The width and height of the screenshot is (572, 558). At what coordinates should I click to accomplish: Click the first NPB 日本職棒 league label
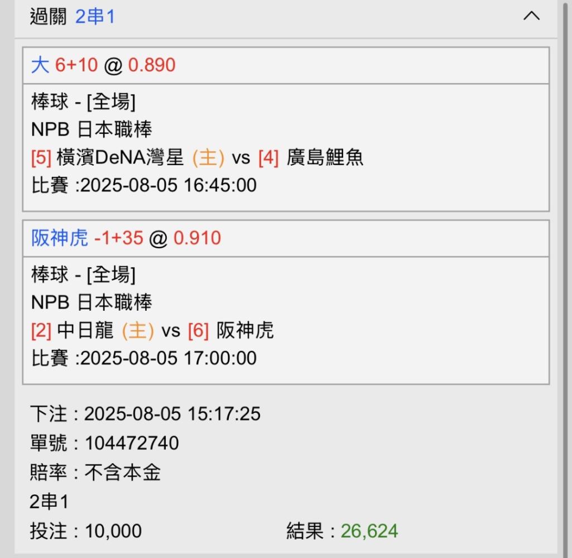click(x=92, y=129)
